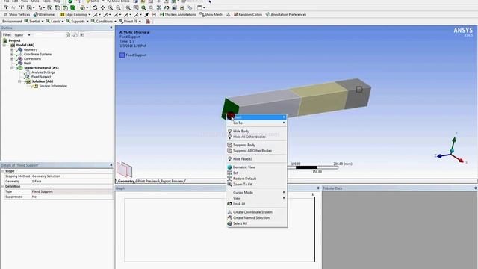Open the Supports dropdown menu
Screen dimensions: 478x269
click(78, 22)
